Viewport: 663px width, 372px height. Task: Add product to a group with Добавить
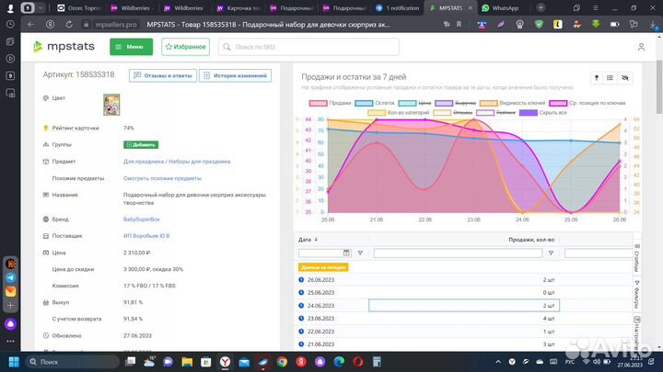141,145
